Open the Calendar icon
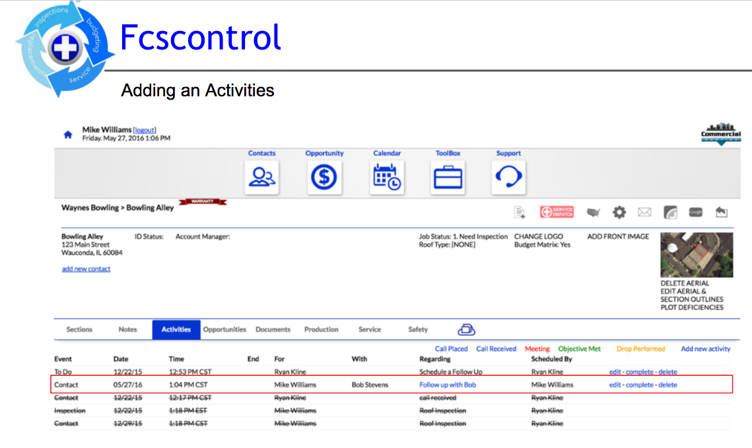Screen dimensions: 752x448 [387, 177]
